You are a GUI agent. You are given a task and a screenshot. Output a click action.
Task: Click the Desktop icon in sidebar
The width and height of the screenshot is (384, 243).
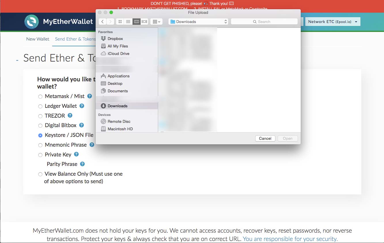tap(103, 83)
